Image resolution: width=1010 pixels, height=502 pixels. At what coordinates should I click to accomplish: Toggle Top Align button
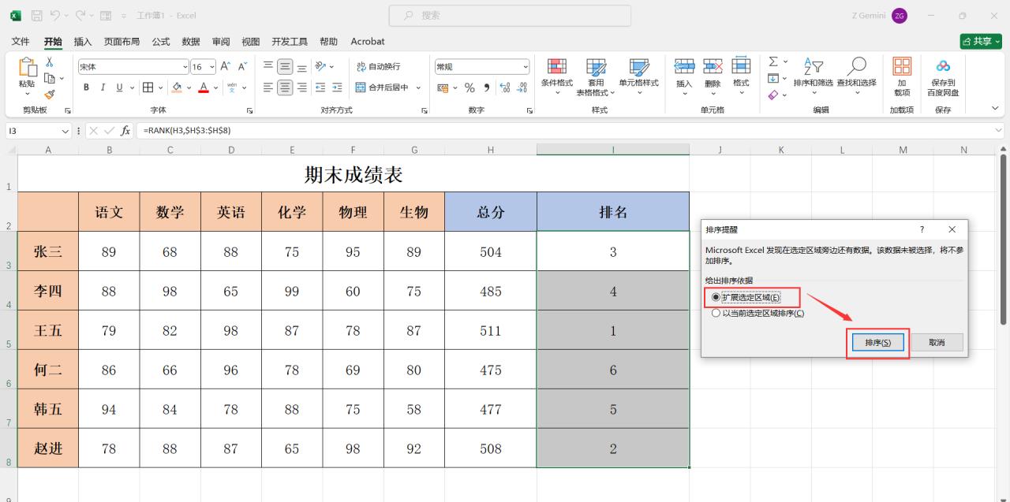pos(268,67)
